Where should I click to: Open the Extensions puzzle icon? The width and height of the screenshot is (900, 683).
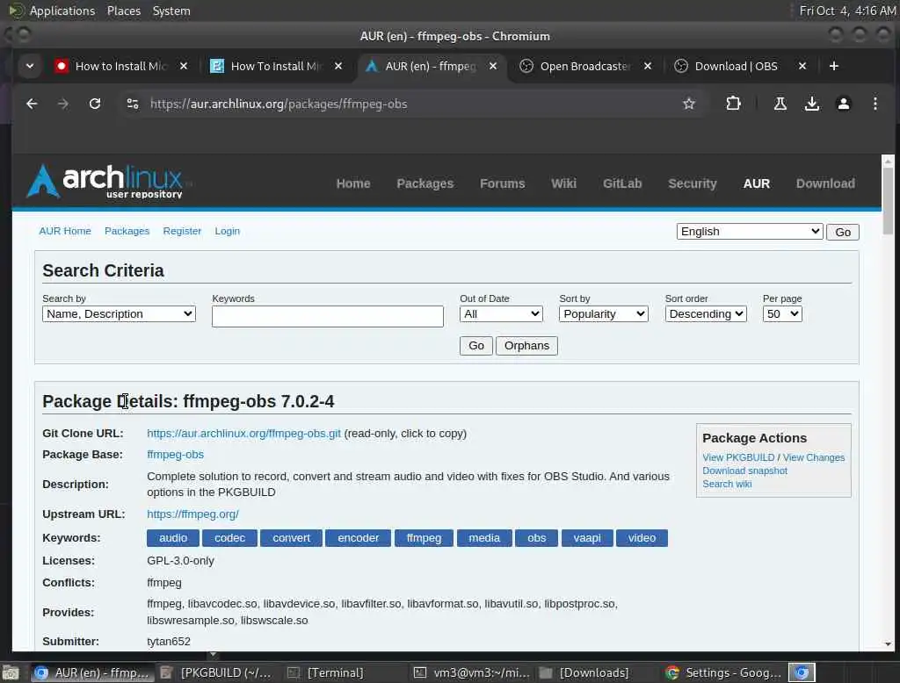pyautogui.click(x=733, y=104)
